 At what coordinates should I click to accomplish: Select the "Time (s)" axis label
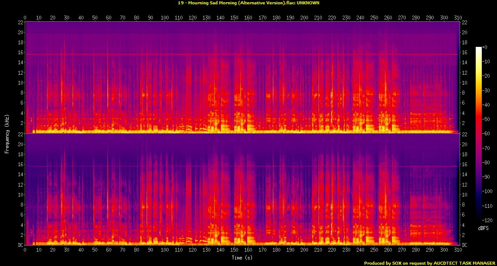pyautogui.click(x=242, y=258)
